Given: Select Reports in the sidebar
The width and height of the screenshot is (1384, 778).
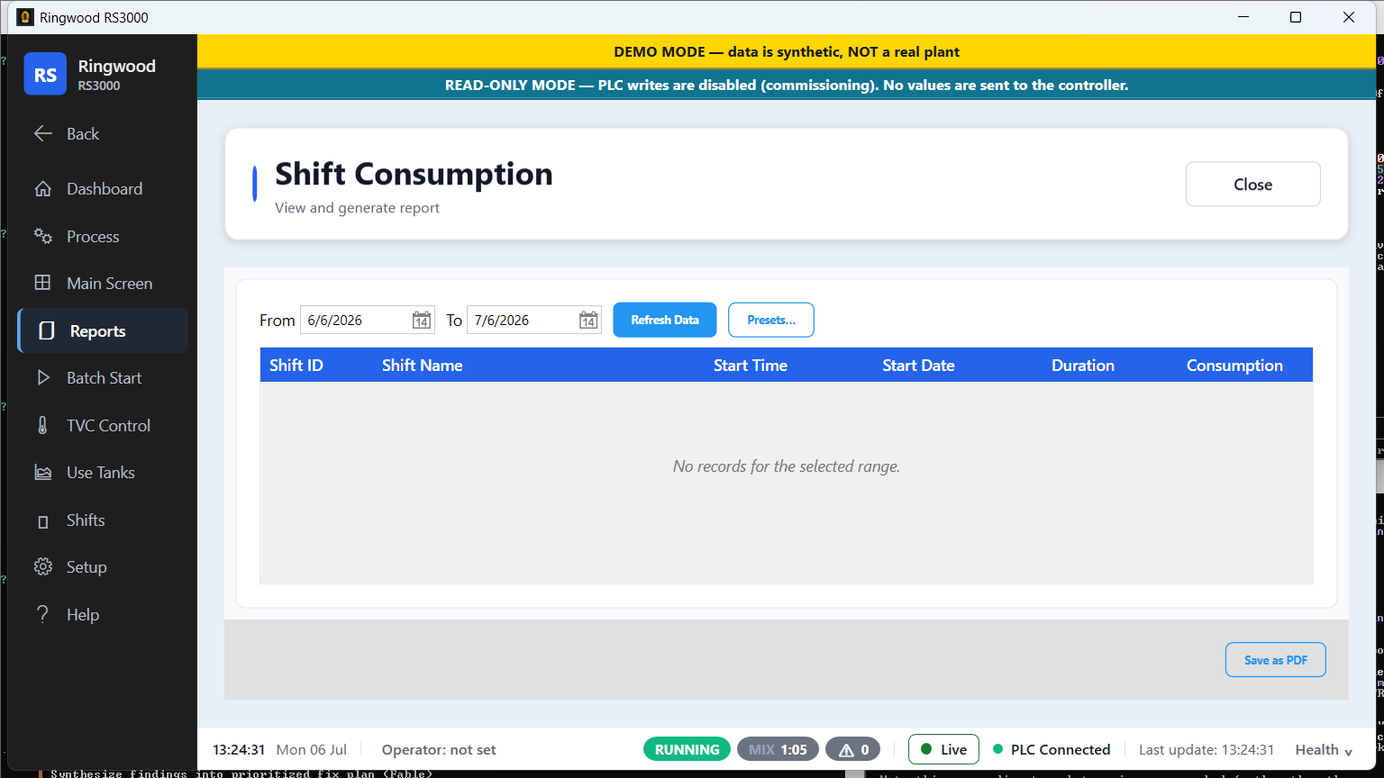Looking at the screenshot, I should 103,331.
